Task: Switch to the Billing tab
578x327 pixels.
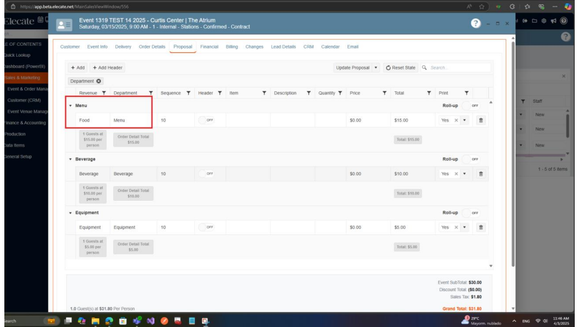Action: [232, 47]
